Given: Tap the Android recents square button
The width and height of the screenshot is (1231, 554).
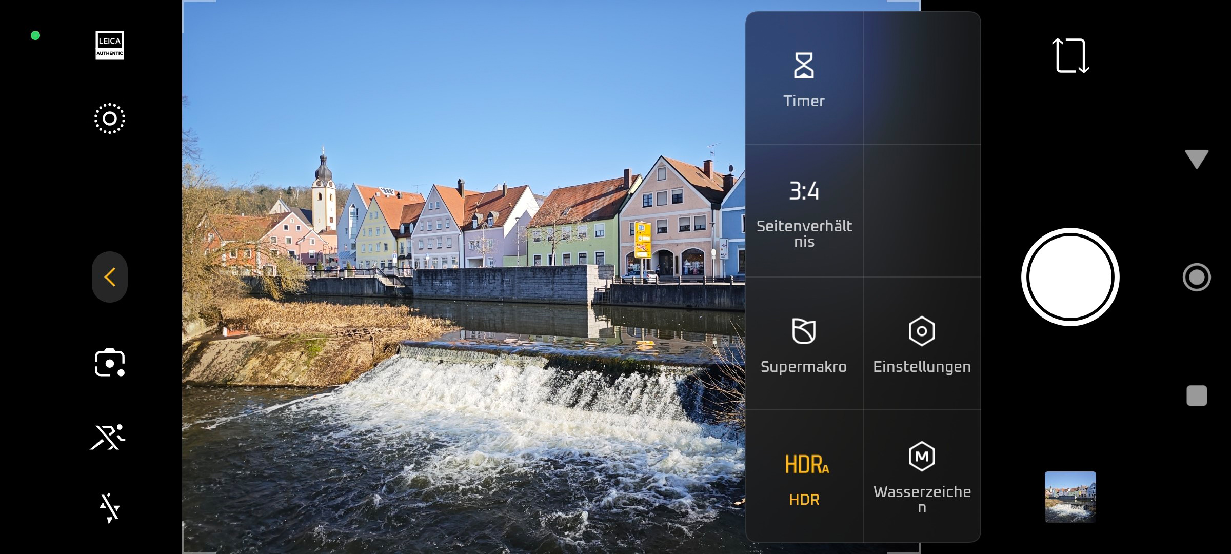Looking at the screenshot, I should pos(1196,395).
